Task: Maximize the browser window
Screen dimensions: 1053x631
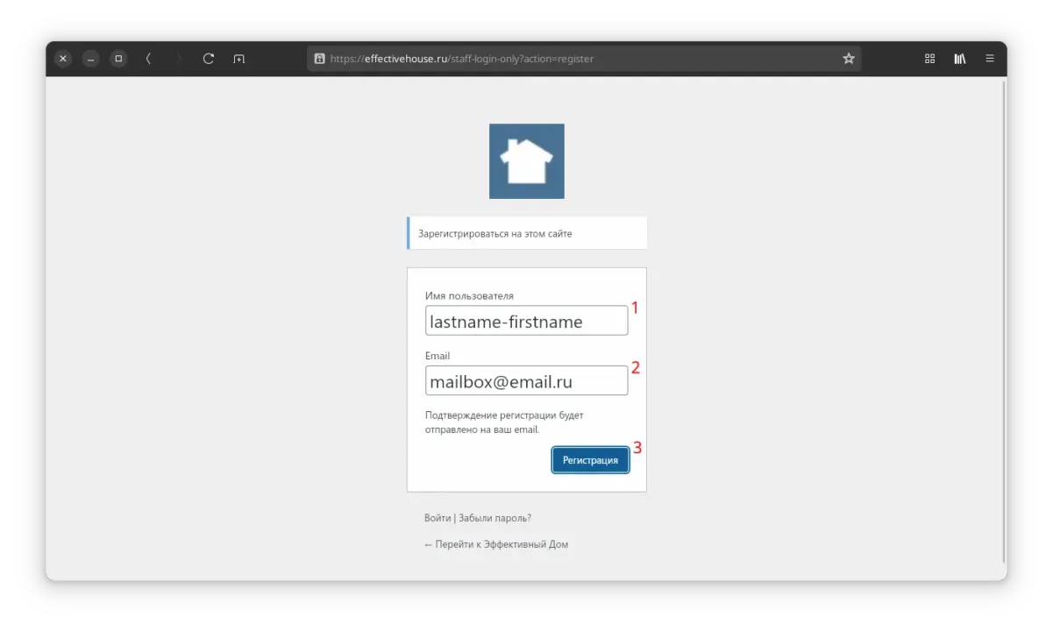Action: 118,59
